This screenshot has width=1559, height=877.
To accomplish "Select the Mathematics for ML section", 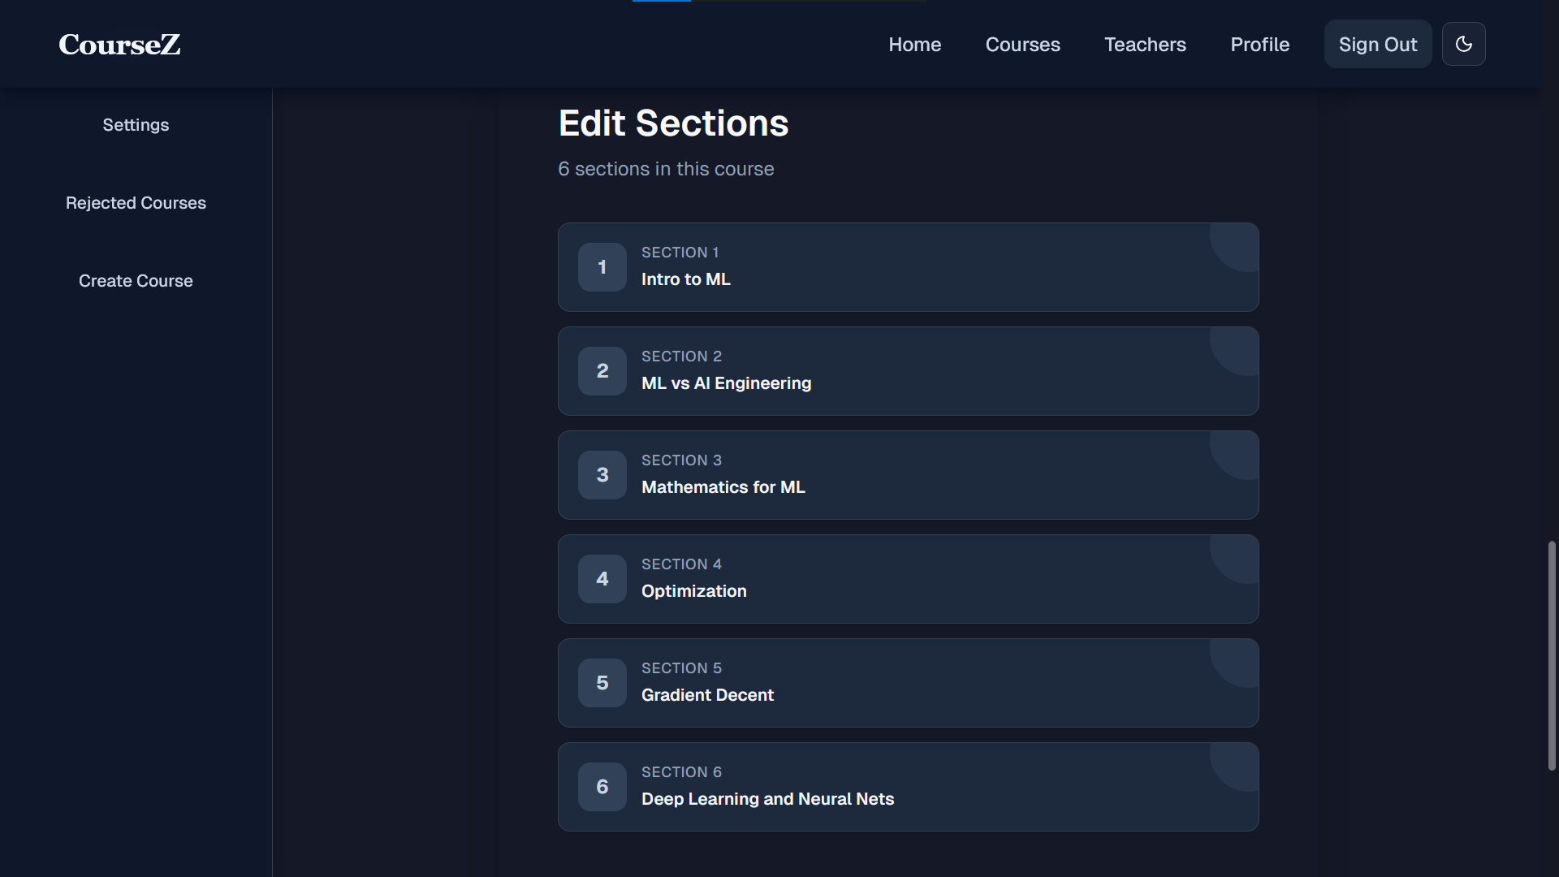I will pyautogui.click(x=908, y=475).
